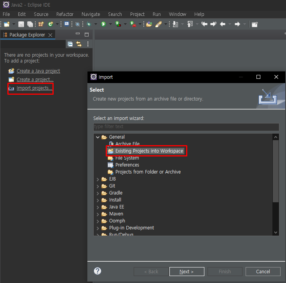
Task: Open the New wizard dropdown arrow
Action: tap(14, 24)
